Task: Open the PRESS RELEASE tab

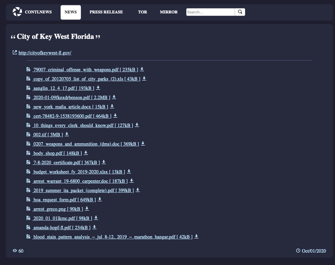Action: (x=106, y=12)
